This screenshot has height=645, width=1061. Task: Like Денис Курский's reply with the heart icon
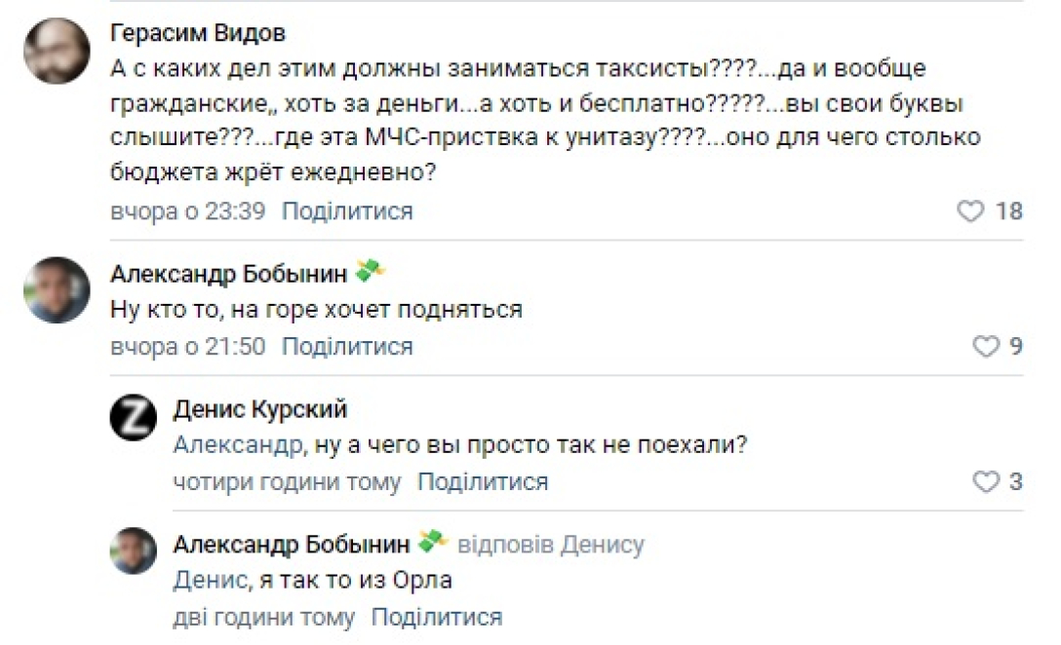tap(987, 481)
